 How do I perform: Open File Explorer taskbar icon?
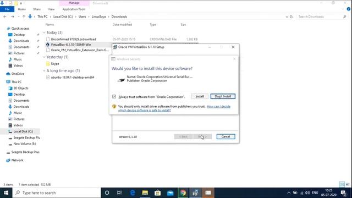(145, 193)
